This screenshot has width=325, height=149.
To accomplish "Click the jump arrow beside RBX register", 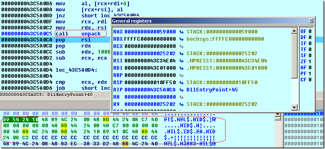I will pyautogui.click(x=181, y=39).
